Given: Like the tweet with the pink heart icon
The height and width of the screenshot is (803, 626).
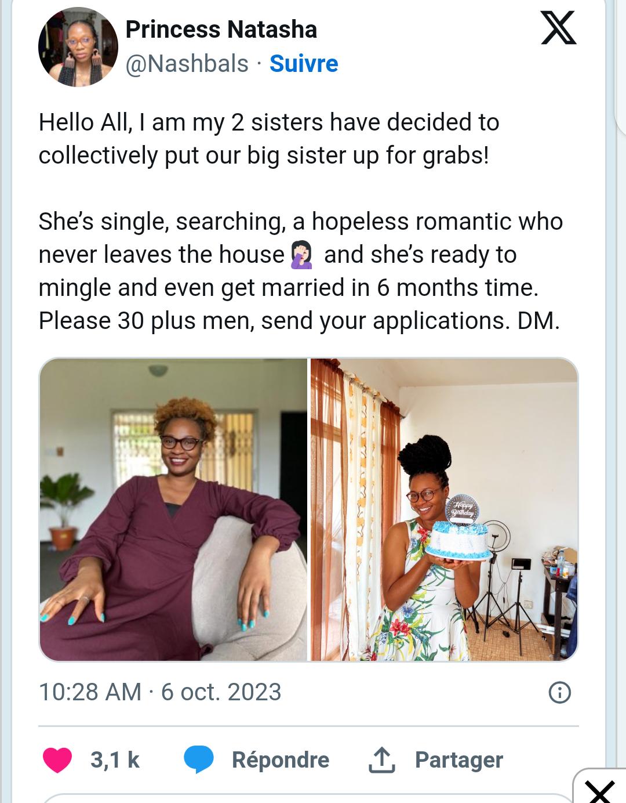Looking at the screenshot, I should click(x=57, y=759).
